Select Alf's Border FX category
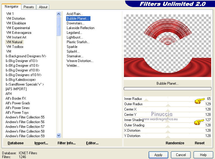 coord(16,98)
